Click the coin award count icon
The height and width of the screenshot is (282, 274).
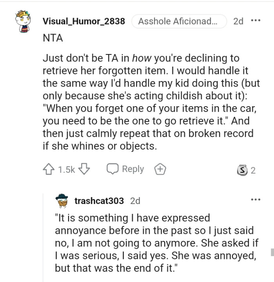click(x=243, y=170)
